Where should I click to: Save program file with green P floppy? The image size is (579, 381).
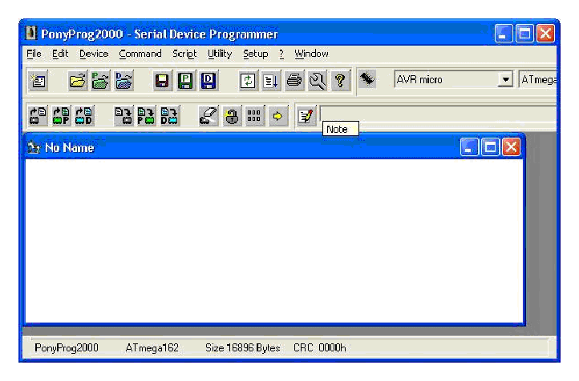click(185, 80)
